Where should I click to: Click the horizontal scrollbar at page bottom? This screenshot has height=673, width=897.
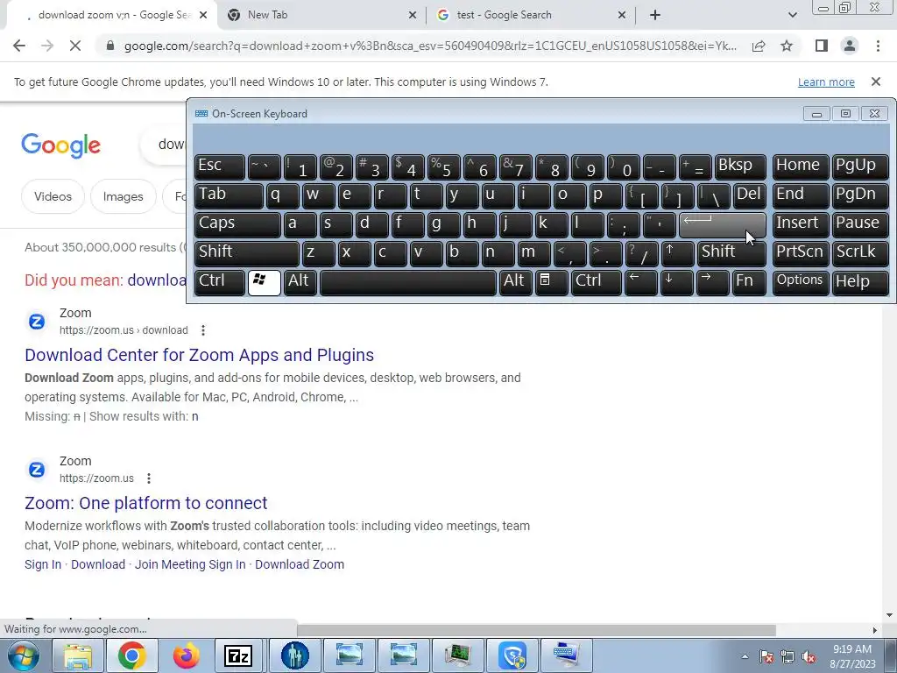tap(535, 630)
